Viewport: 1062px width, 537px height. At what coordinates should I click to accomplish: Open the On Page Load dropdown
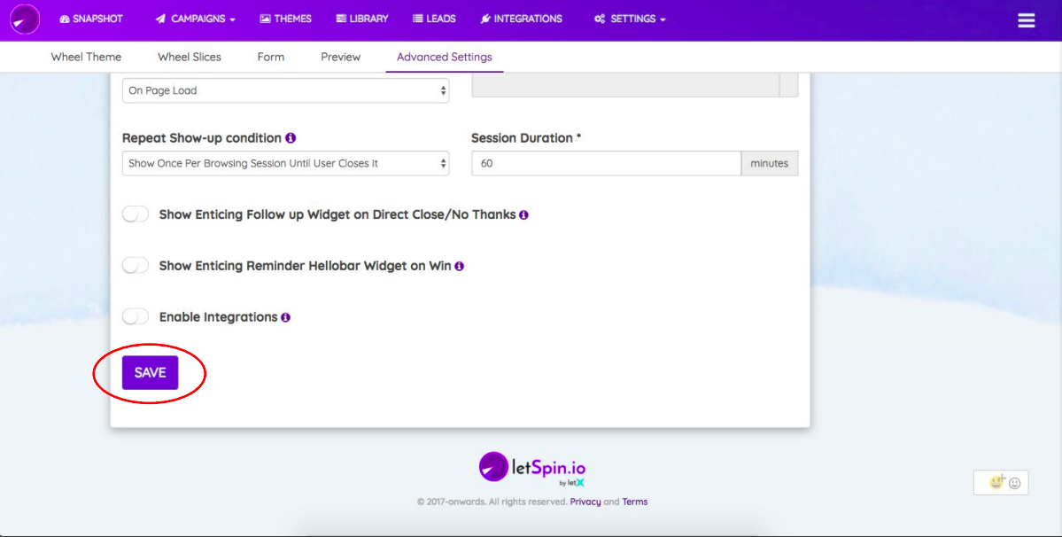pyautogui.click(x=286, y=90)
